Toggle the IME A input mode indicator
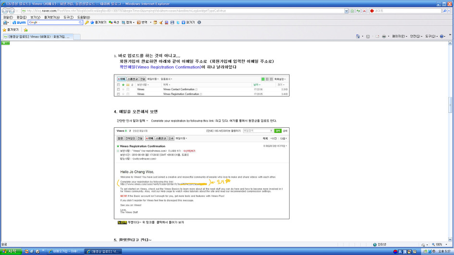 click(x=400, y=252)
